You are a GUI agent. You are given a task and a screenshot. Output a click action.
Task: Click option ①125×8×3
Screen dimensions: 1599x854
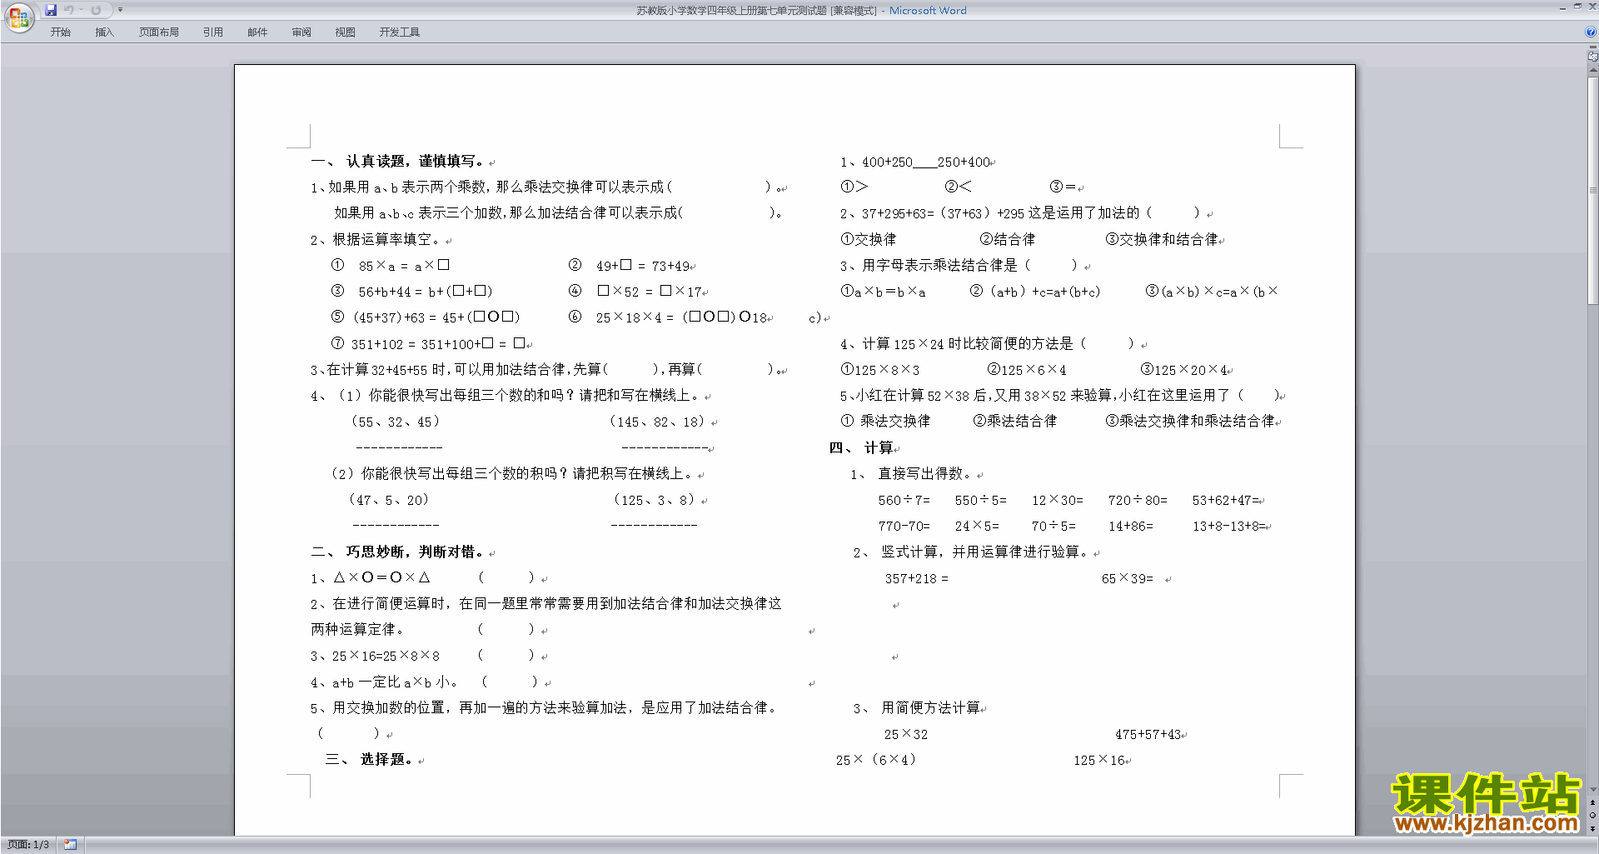pyautogui.click(x=880, y=369)
